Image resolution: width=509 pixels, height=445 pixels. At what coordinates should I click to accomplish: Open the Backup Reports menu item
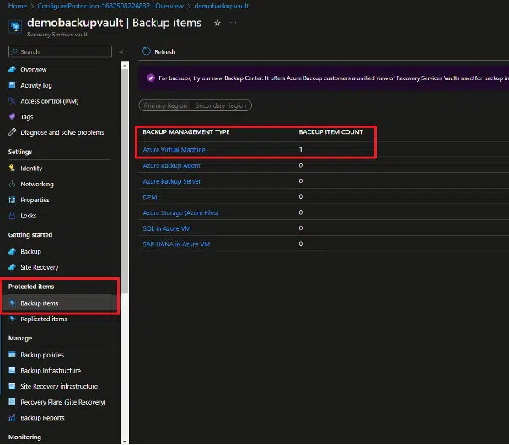coord(42,418)
